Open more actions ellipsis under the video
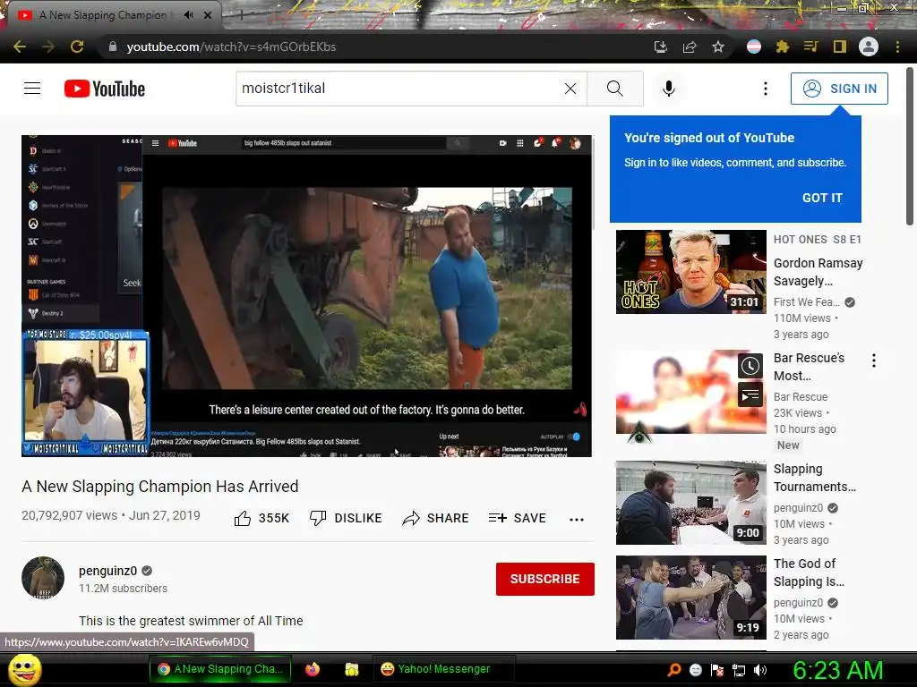 point(577,520)
